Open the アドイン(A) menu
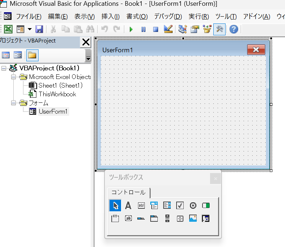285x247 pixels. click(x=257, y=17)
